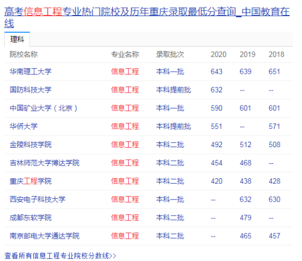Click 信息工程 major in 华侨大学 row
Screen dimensions: 302x261
125,127
